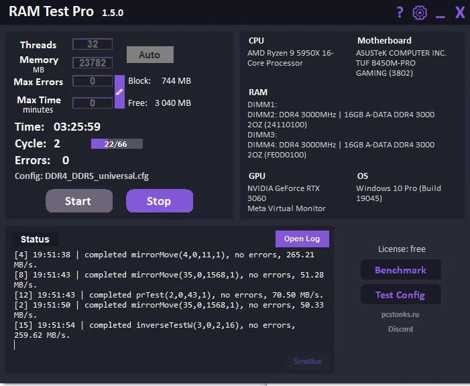This screenshot has height=386, width=470.
Task: Click the Time value 03:25:59
Action: [77, 127]
